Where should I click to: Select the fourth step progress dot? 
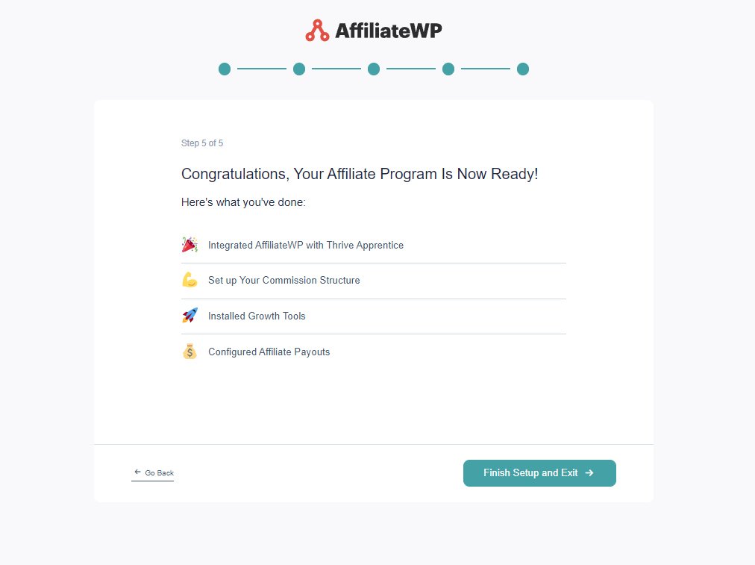448,69
